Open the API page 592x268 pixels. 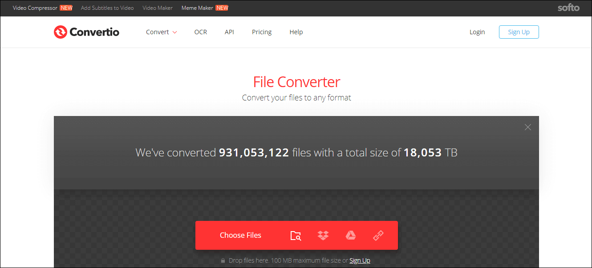pos(229,32)
